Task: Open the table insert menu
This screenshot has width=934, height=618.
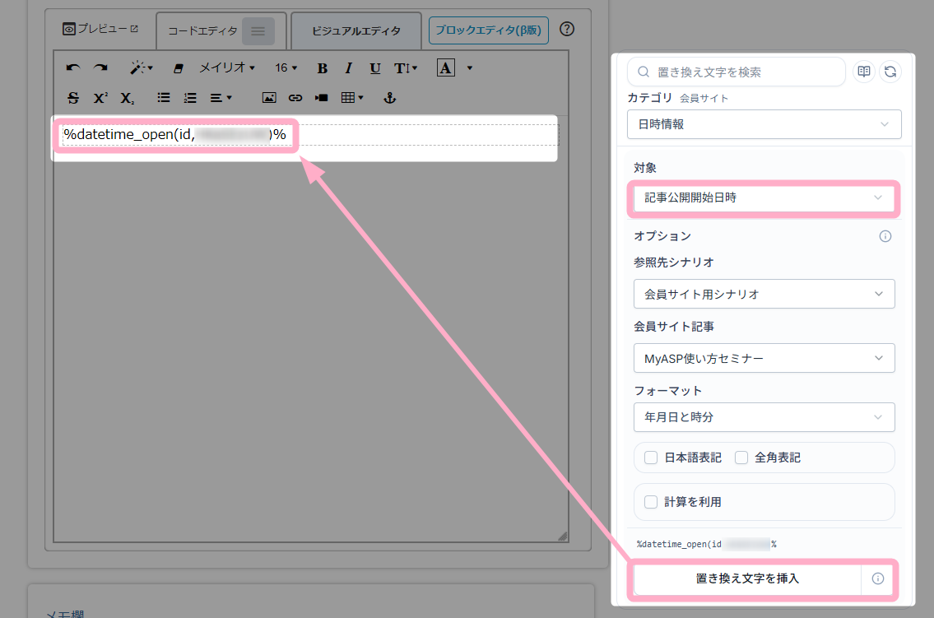Action: 352,98
